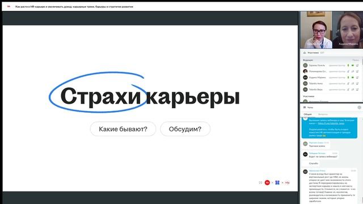Viewport: 363px width, 204px height.
Task: Toggle microphone for Talantix Анна
Action: coord(348,83)
